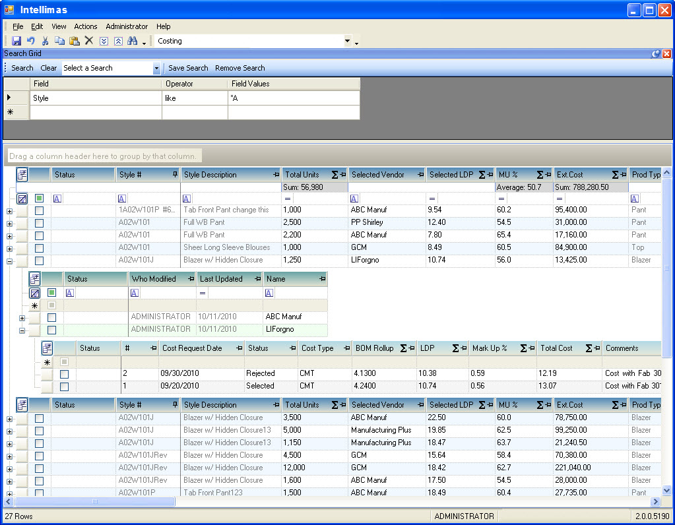This screenshot has height=525, width=675.
Task: Tick the checkbox for the GCM Sheer Blouses row
Action: click(x=40, y=248)
